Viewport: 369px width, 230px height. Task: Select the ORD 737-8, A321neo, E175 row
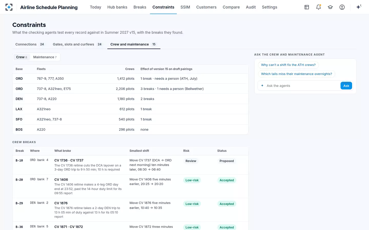[x=130, y=89]
